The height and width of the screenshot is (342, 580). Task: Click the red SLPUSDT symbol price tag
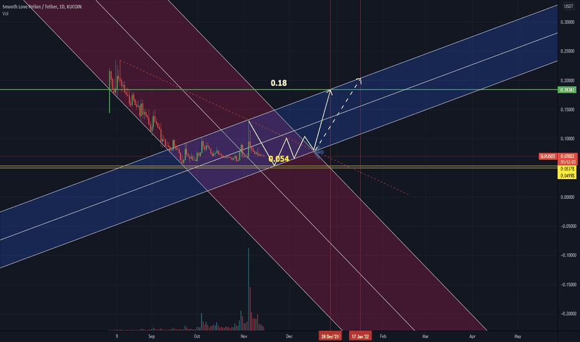(548, 157)
